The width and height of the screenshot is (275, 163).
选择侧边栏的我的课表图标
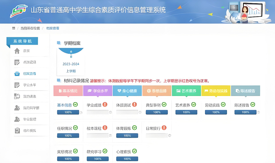point(16,96)
